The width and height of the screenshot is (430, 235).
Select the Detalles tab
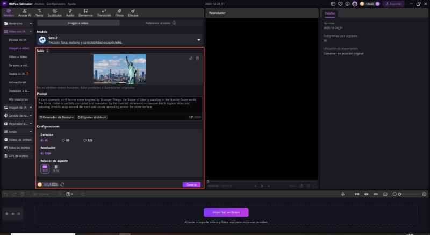click(x=330, y=13)
